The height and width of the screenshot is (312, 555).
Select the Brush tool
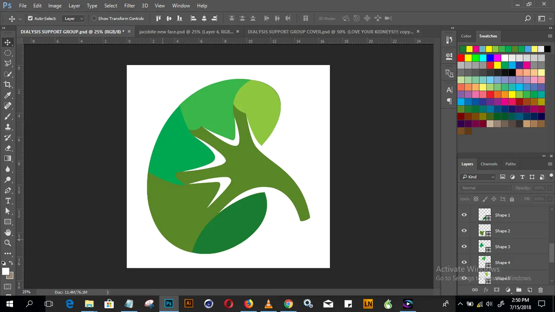(x=8, y=117)
